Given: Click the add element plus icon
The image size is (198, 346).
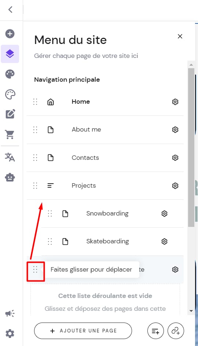Looking at the screenshot, I should [x=10, y=34].
